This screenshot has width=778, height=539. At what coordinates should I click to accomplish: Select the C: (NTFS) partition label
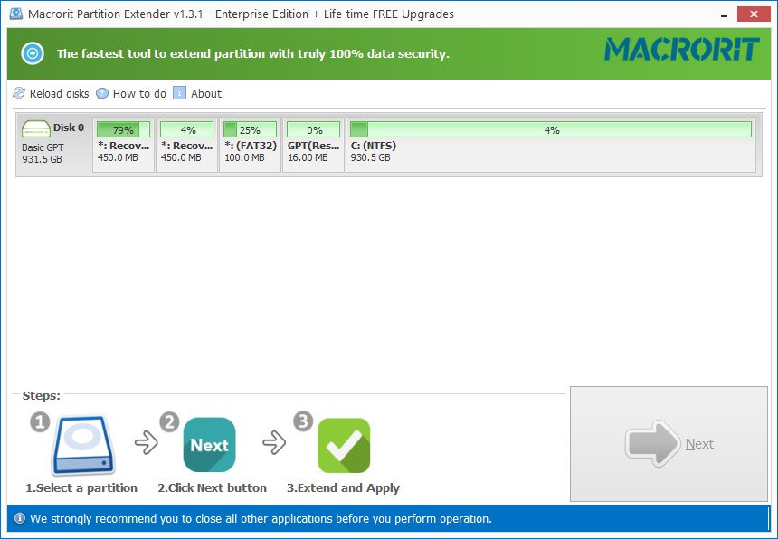click(373, 146)
